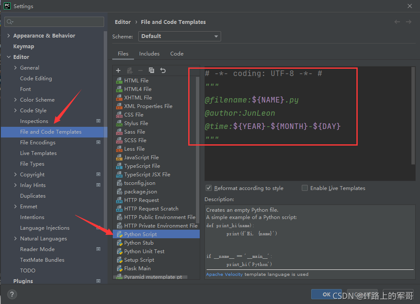The height and width of the screenshot is (304, 420).
Task: Expand the Inlay Hints node
Action: tap(15, 185)
